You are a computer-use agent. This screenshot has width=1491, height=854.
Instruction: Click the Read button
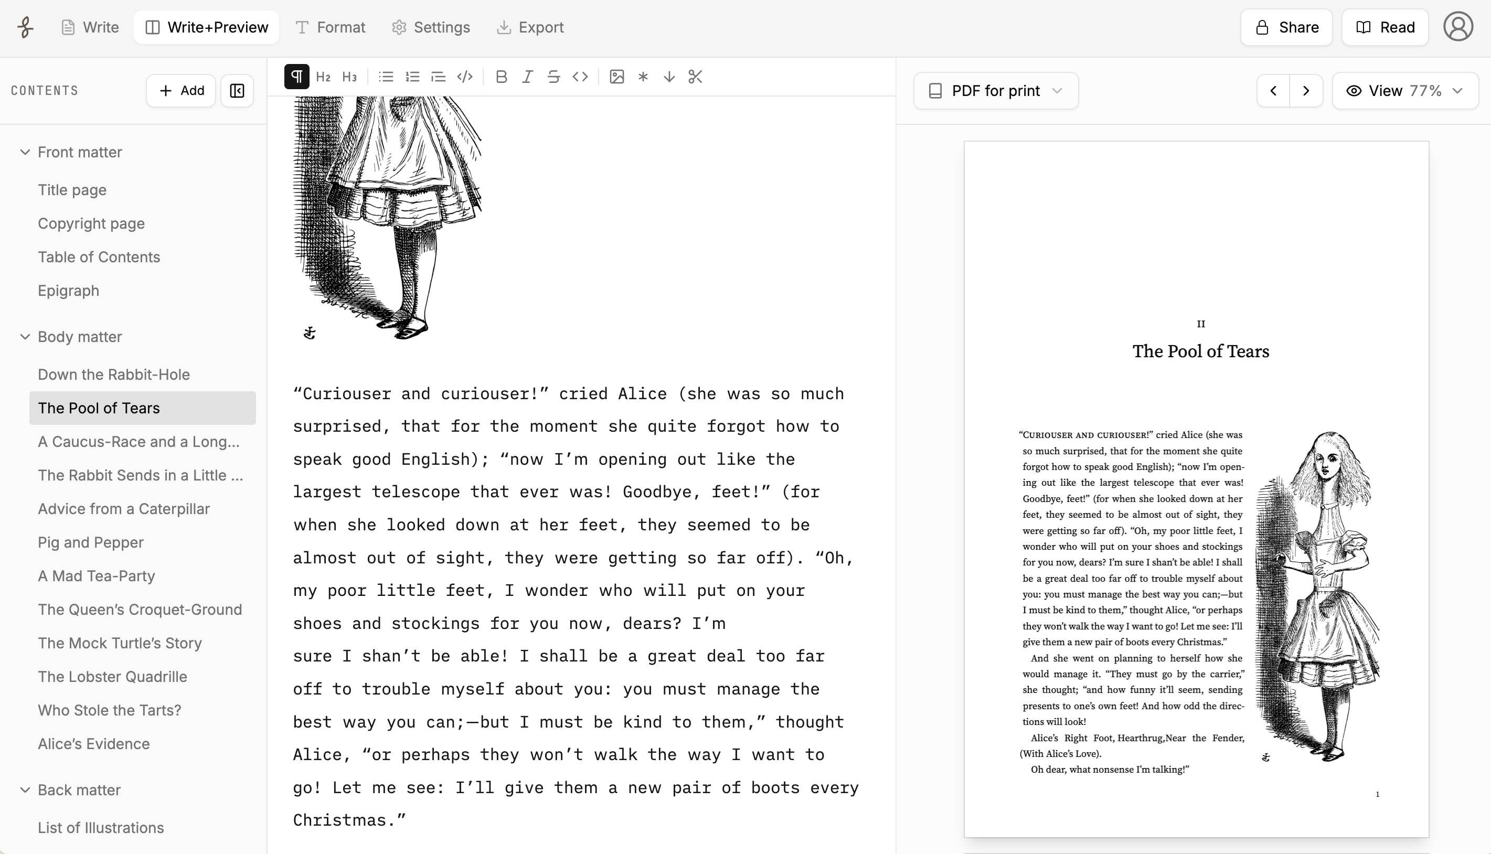[1385, 28]
